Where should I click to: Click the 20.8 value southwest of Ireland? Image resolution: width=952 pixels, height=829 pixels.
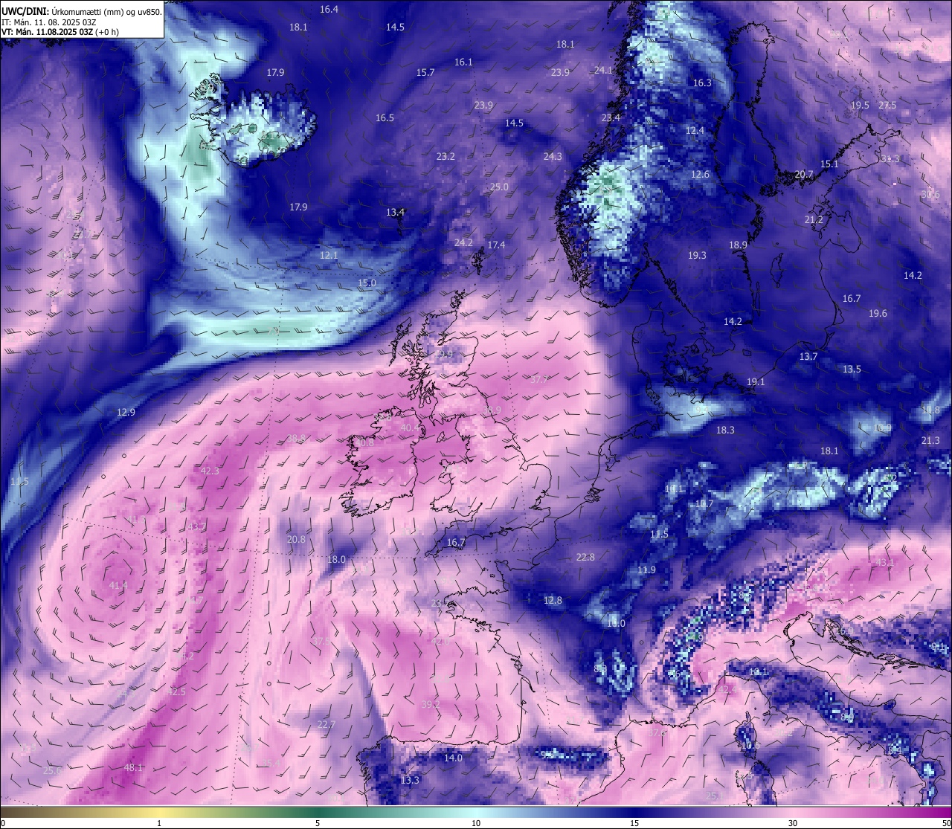(x=296, y=539)
